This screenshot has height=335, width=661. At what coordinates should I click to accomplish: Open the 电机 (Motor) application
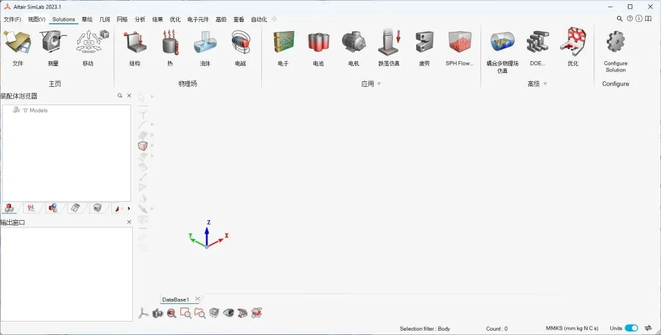click(x=354, y=47)
